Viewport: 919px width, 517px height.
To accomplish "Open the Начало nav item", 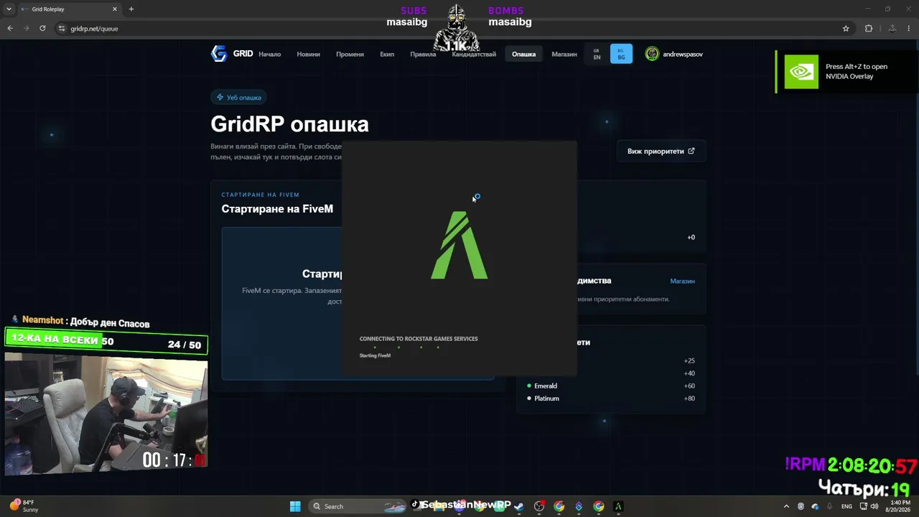I will coord(269,55).
